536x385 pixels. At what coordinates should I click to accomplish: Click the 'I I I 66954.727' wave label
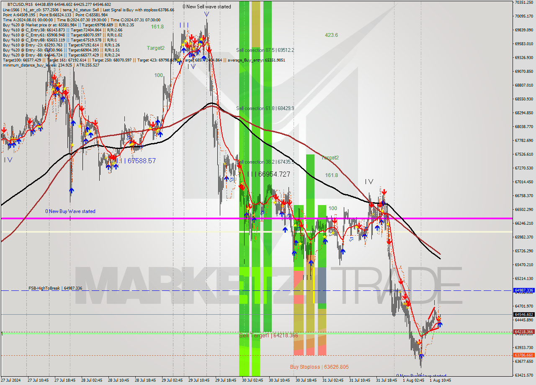[x=268, y=174]
